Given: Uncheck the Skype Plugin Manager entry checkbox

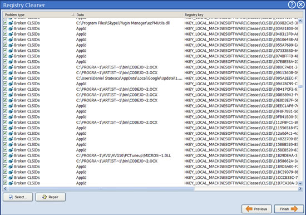Looking at the screenshot, I should click(5, 23).
